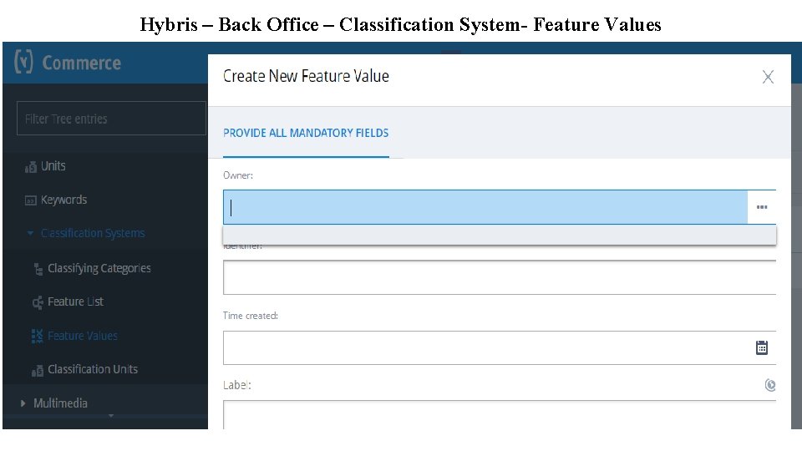Click the Time created input field
The height and width of the screenshot is (451, 802).
click(486, 347)
